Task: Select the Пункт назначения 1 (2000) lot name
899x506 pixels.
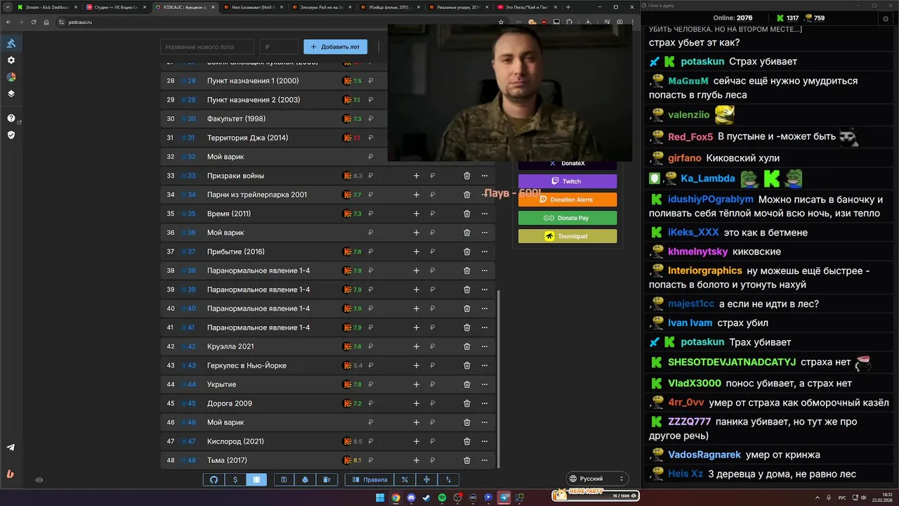Action: pos(253,81)
